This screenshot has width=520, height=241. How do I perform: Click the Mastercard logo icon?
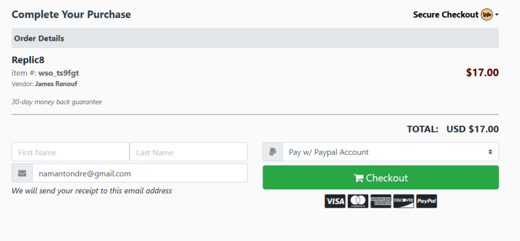point(358,201)
